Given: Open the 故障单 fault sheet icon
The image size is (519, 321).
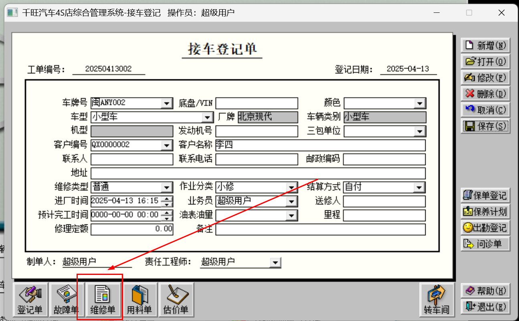Looking at the screenshot, I should 67,299.
